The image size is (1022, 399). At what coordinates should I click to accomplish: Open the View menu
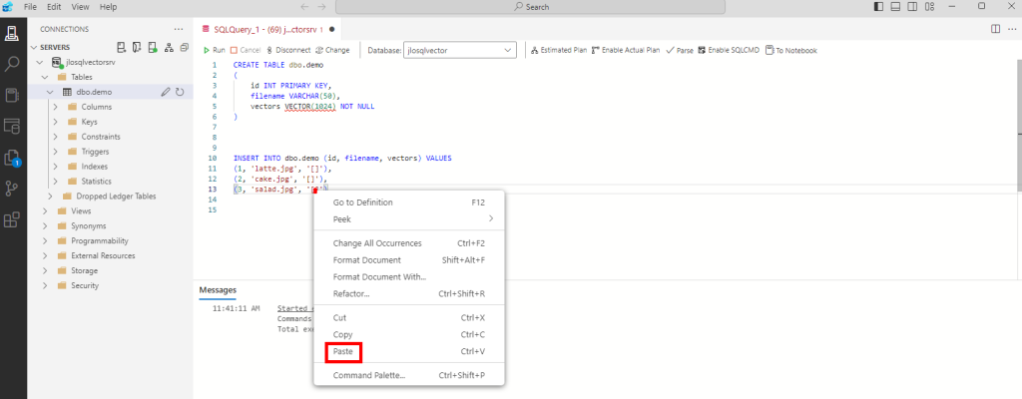(80, 7)
